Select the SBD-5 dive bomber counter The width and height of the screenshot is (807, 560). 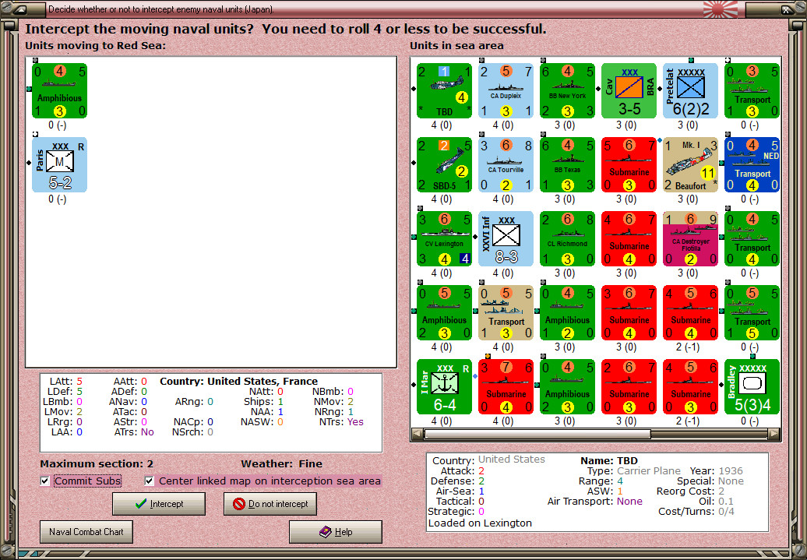point(444,164)
